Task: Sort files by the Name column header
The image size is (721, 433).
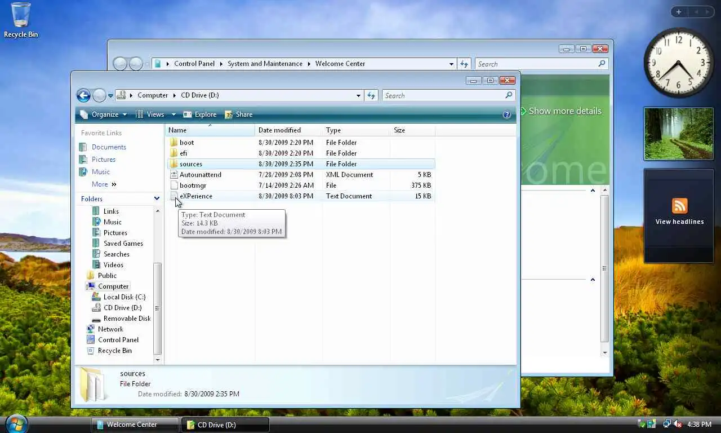Action: tap(210, 130)
